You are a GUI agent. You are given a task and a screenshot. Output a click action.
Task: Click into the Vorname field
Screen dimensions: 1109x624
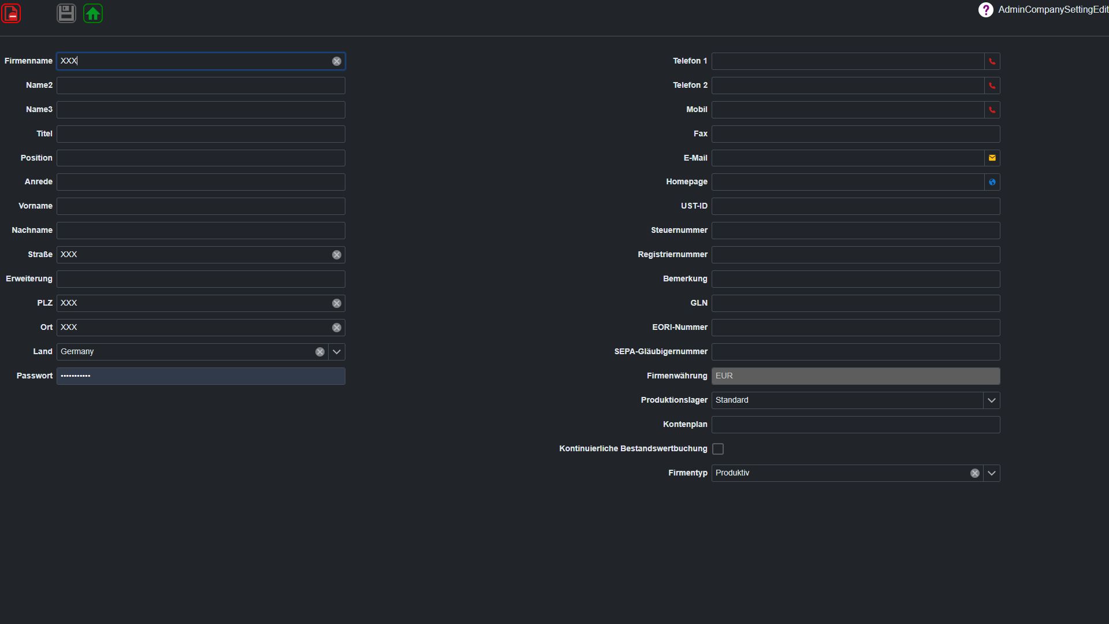coord(201,206)
